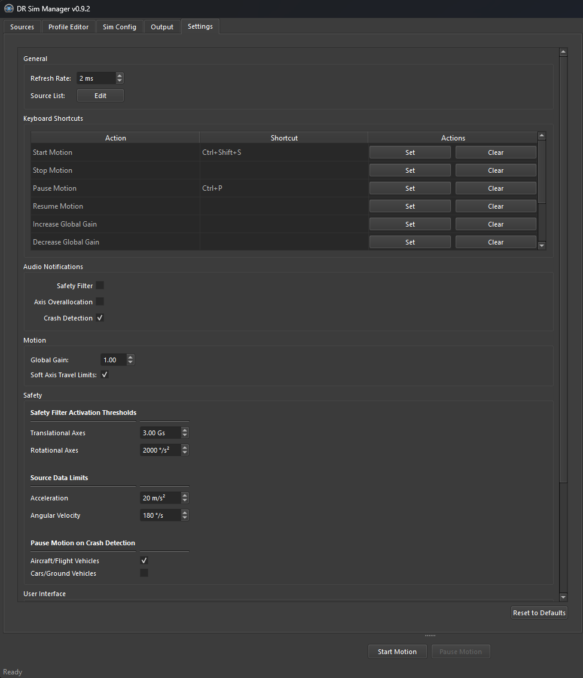Go to the Sim Config tab
This screenshot has width=583, height=678.
coord(120,27)
